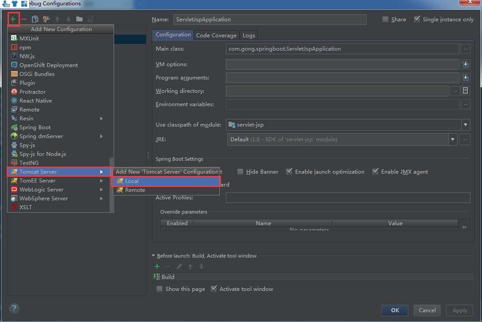Click the sort configurations icon
482x322 pixels.
click(x=91, y=19)
